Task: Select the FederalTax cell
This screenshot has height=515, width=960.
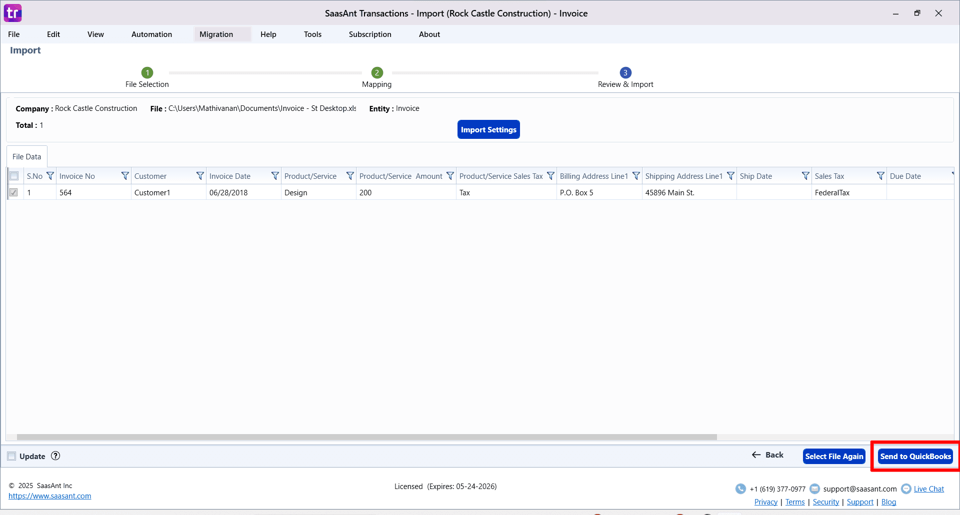Action: pyautogui.click(x=849, y=192)
